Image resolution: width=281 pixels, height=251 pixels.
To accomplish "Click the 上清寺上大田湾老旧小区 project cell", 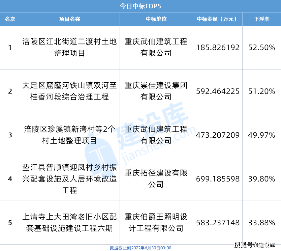I will [70, 223].
